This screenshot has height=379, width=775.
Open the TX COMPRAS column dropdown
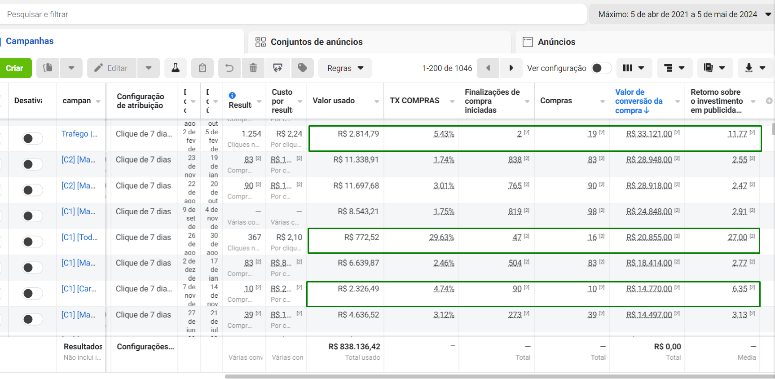point(452,101)
